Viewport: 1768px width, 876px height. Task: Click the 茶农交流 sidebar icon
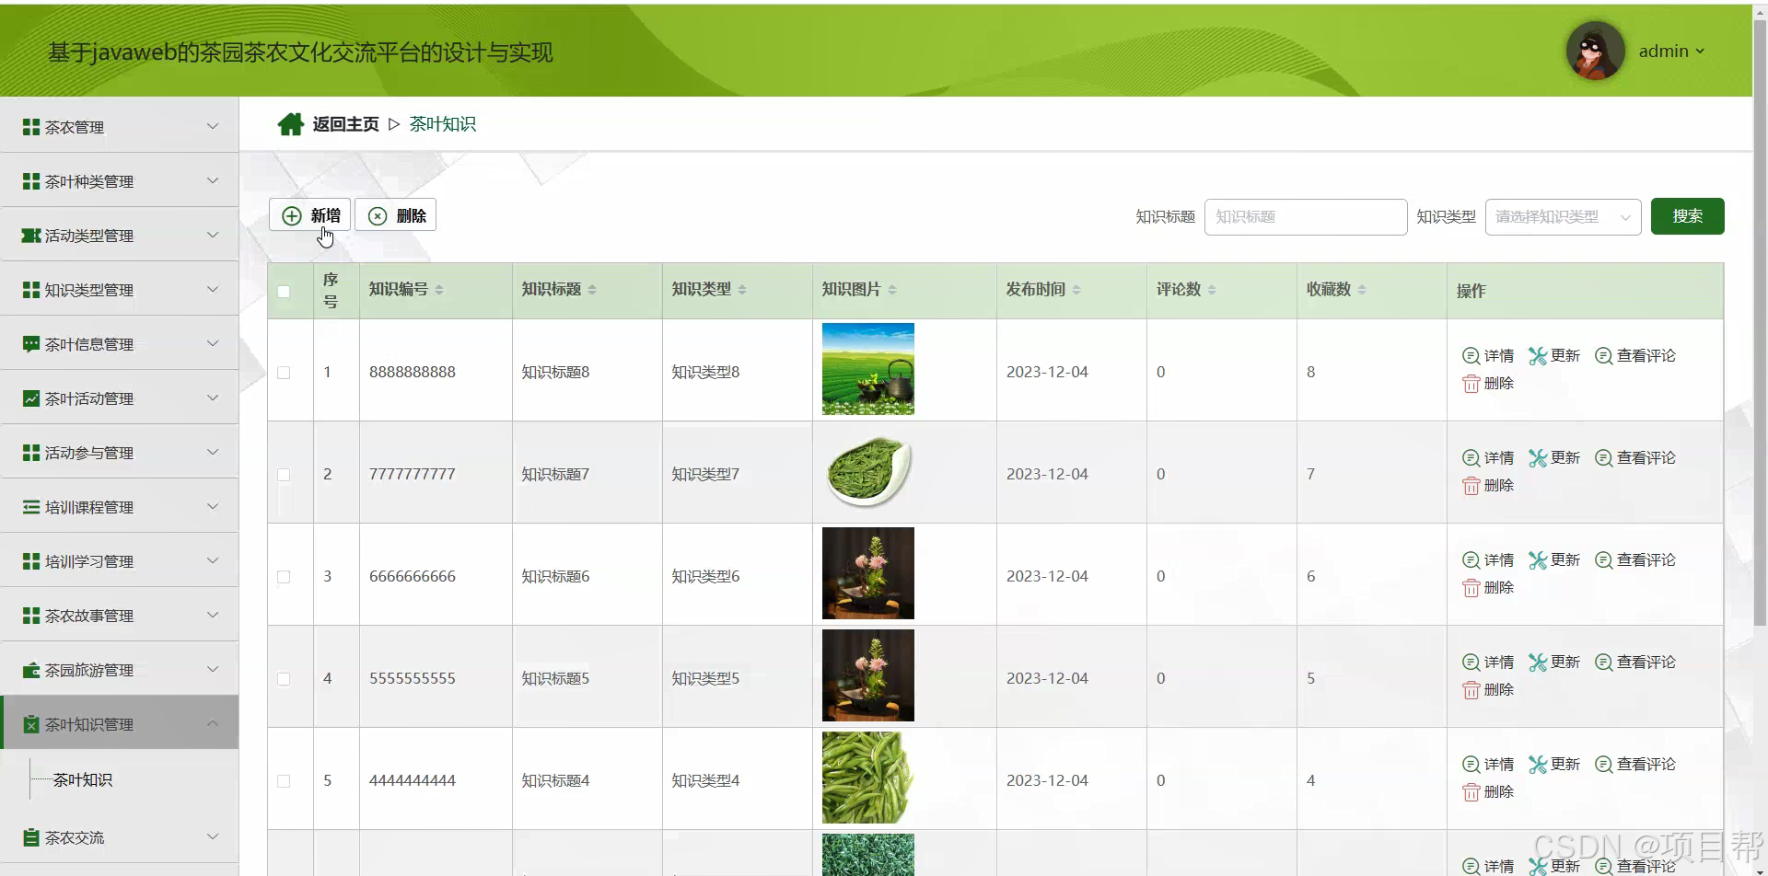pos(31,837)
